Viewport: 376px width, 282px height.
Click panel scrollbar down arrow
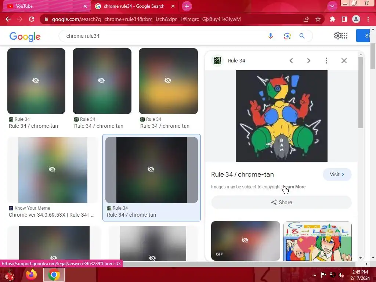tap(361, 258)
